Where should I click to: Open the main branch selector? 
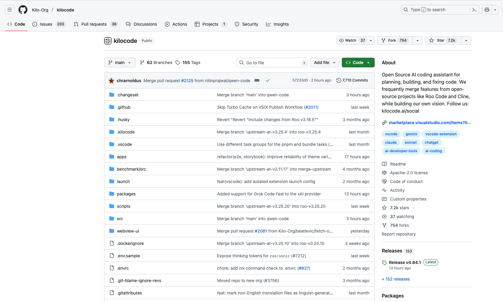click(x=120, y=63)
